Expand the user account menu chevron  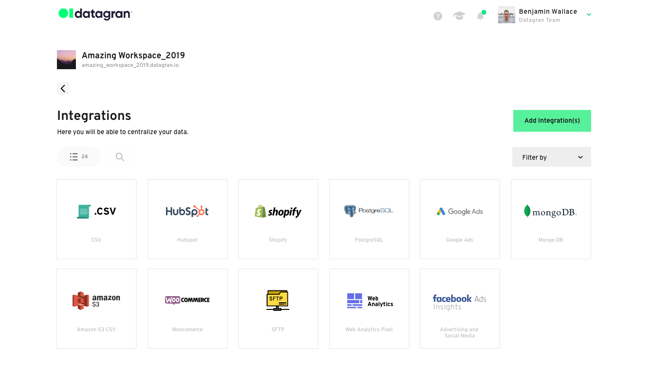(589, 15)
